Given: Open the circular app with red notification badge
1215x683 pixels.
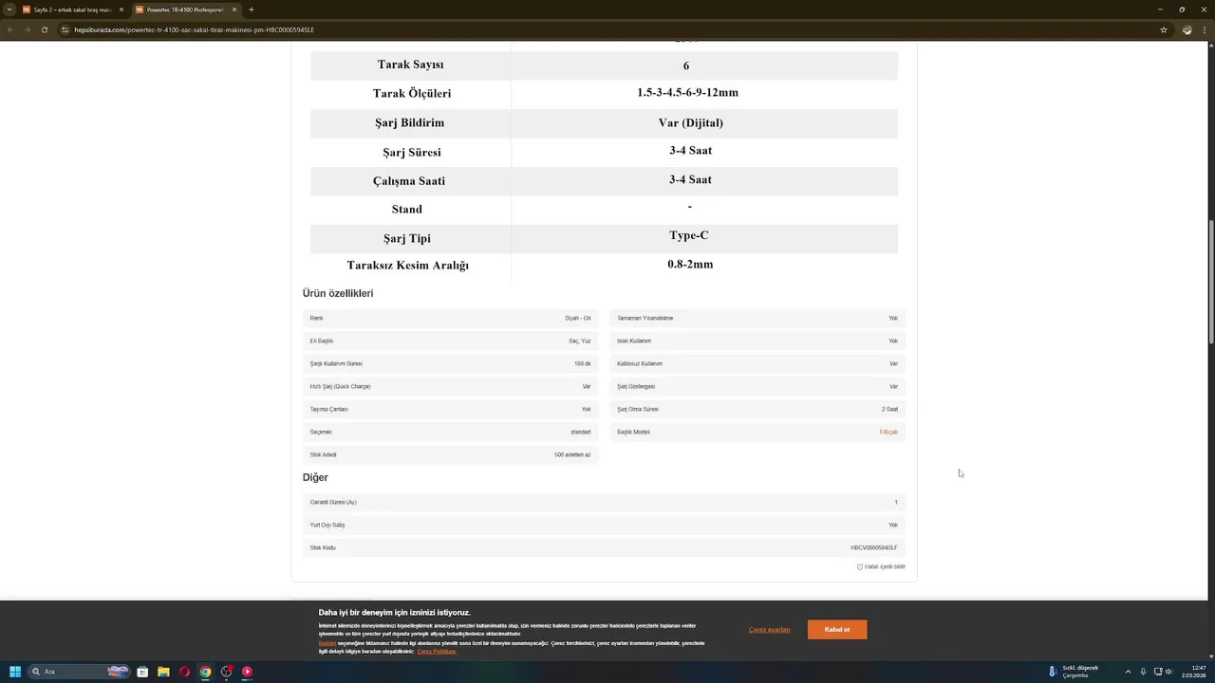Looking at the screenshot, I should point(226,672).
